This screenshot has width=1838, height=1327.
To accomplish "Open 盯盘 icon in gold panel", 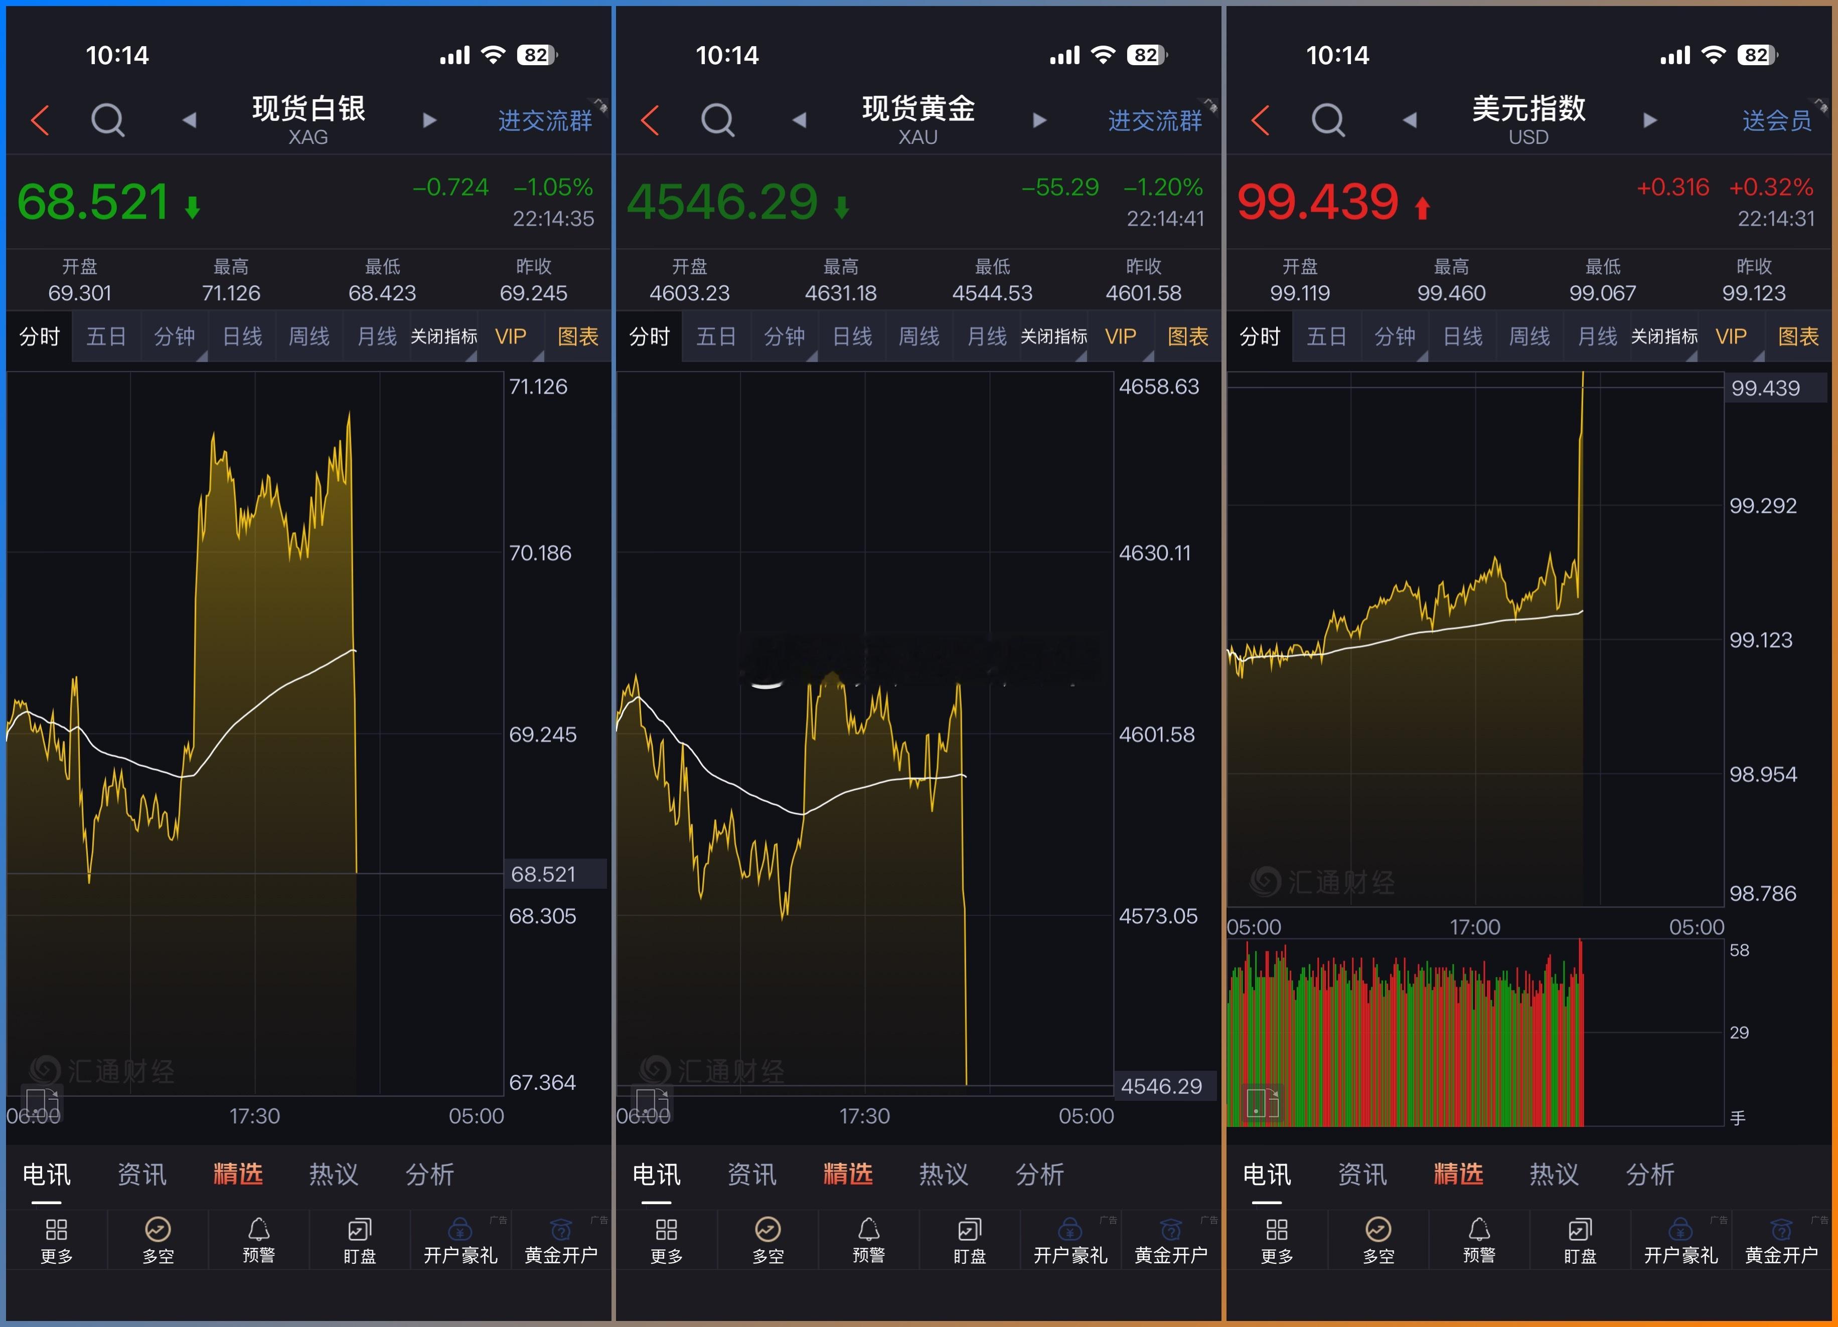I will coord(969,1240).
